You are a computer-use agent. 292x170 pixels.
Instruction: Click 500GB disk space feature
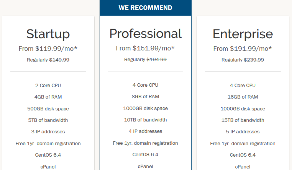point(48,109)
